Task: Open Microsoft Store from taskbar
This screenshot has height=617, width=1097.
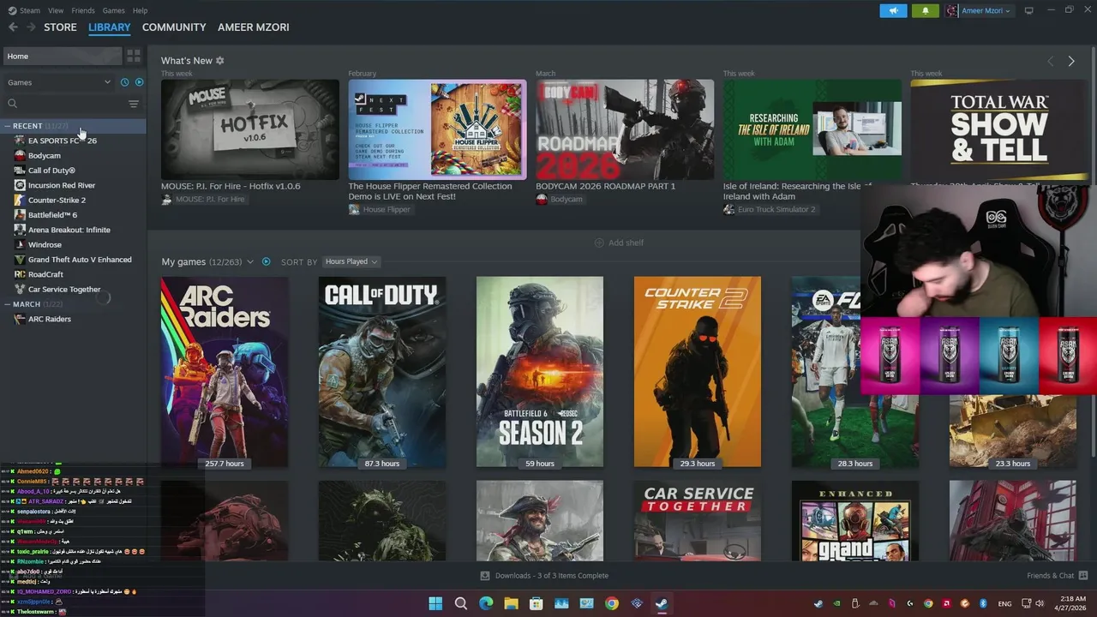Action: [x=537, y=603]
